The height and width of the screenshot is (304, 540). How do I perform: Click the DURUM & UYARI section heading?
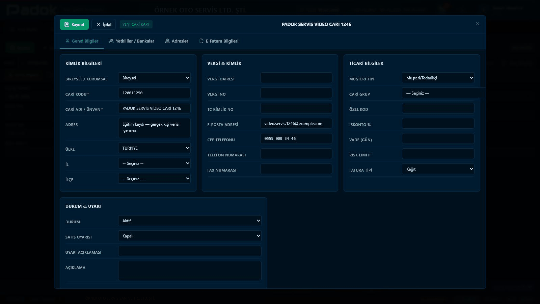83,206
